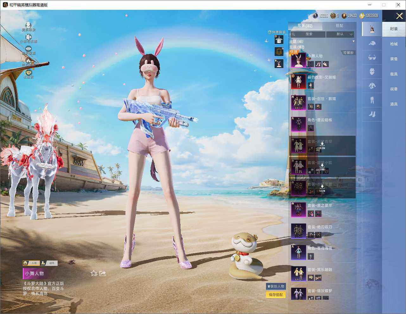The height and width of the screenshot is (314, 406).
Task: Click the 可装扮 tag button
Action: (x=348, y=53)
